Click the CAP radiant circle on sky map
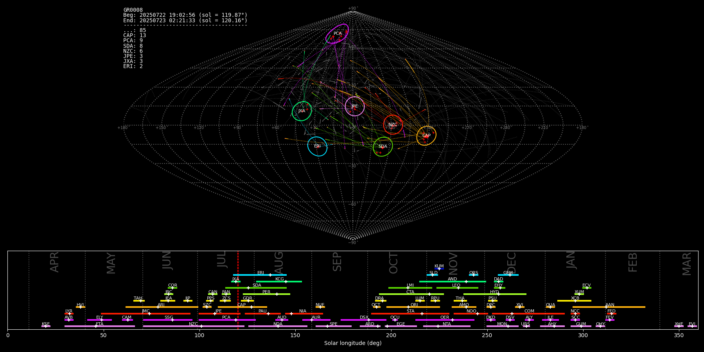 coord(426,136)
